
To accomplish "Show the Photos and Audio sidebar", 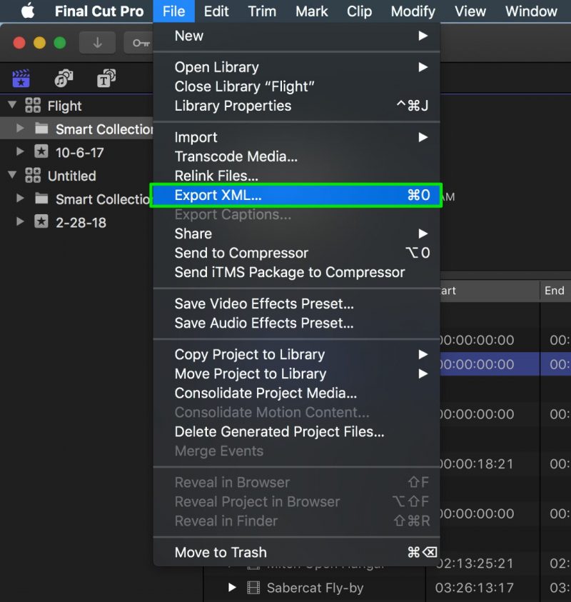I will coord(64,79).
